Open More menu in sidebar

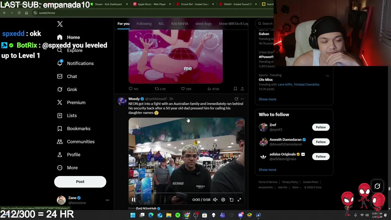pos(67,168)
